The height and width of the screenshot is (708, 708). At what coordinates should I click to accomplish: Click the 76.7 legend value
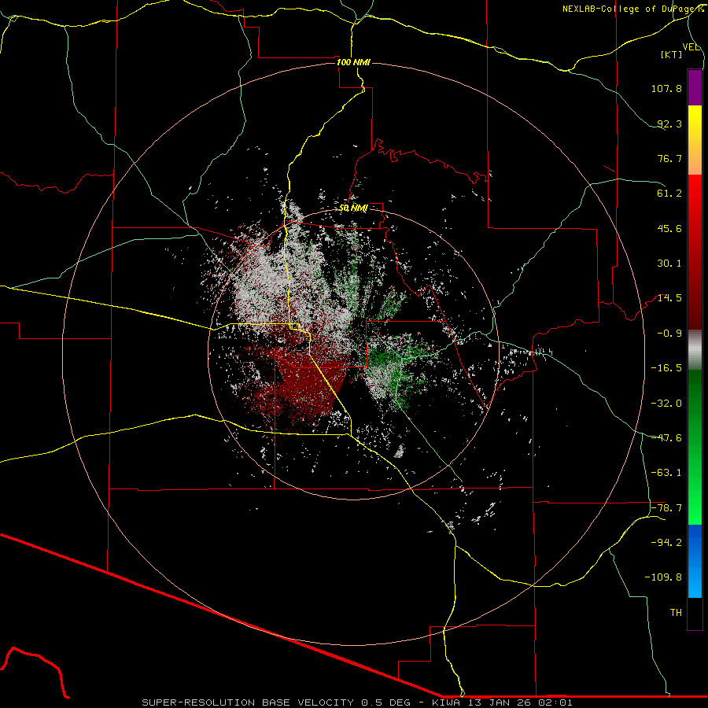[x=669, y=158]
